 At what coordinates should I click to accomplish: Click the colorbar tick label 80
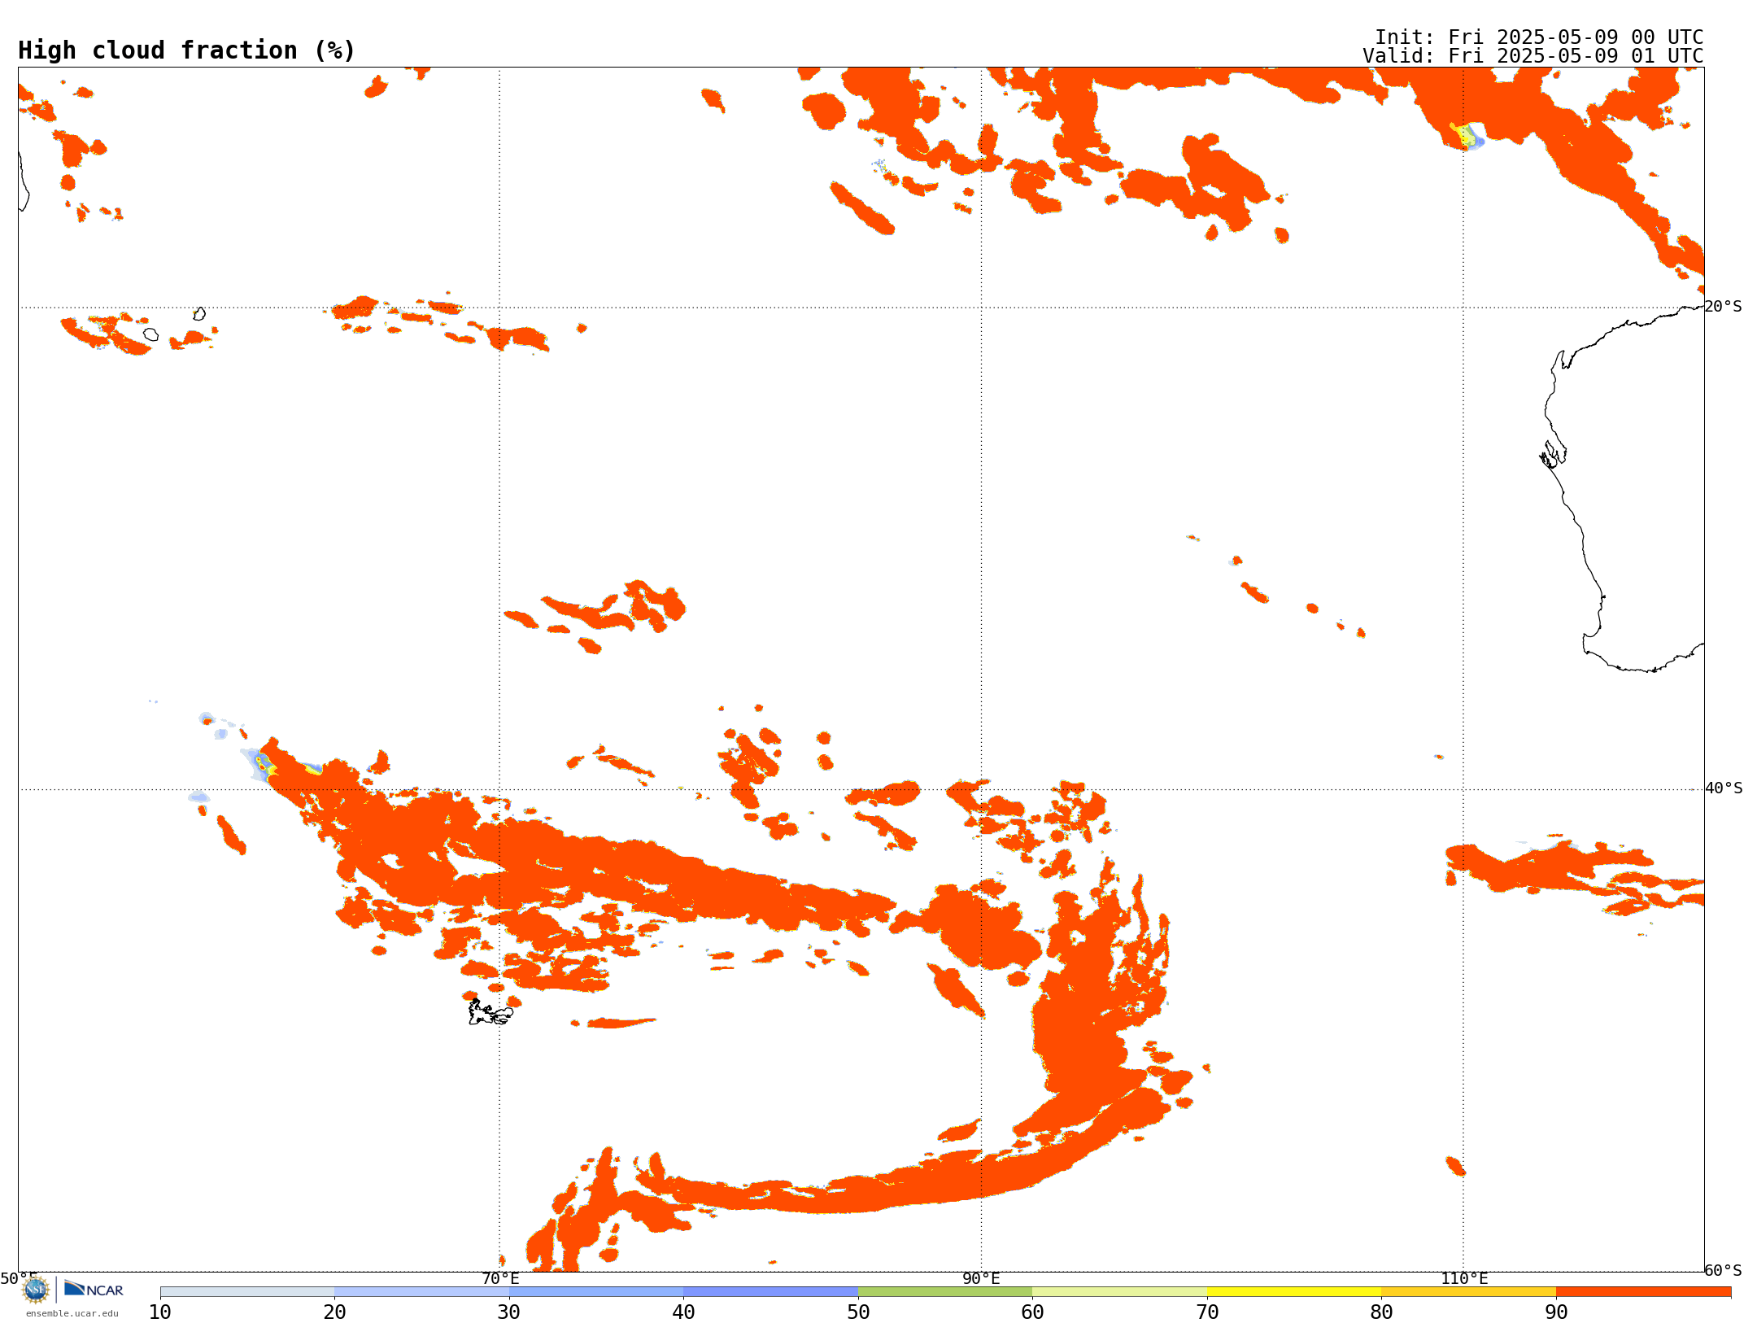coord(1381,1312)
